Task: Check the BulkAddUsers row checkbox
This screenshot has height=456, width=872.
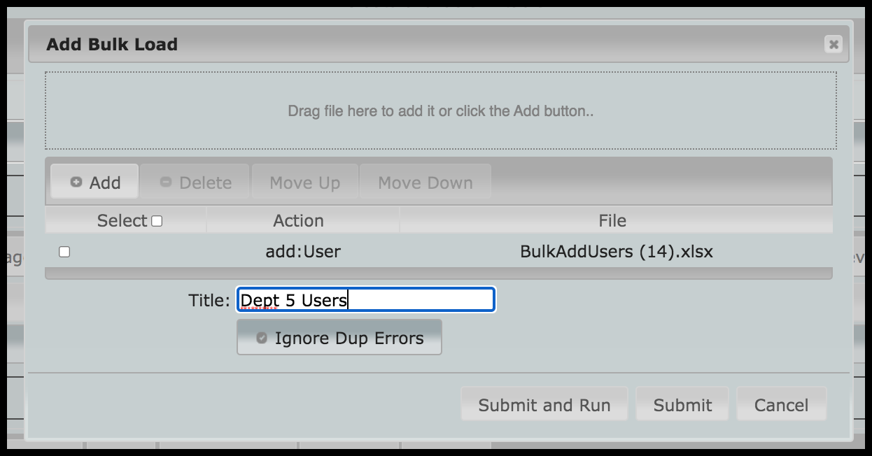Action: [64, 252]
